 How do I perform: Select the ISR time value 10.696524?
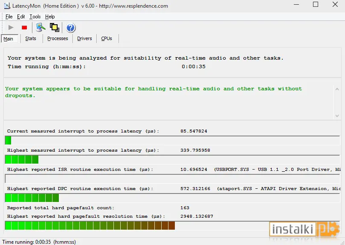194,169
